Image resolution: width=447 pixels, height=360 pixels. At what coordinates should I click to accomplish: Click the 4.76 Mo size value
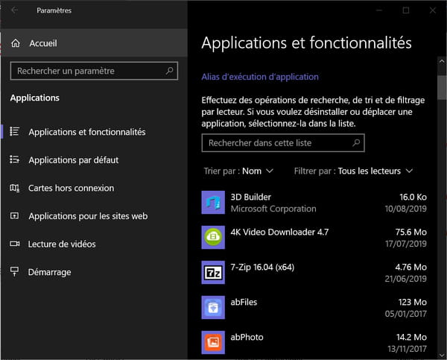[410, 267]
